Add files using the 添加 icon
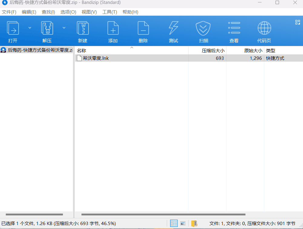This screenshot has width=303, height=229. click(113, 28)
